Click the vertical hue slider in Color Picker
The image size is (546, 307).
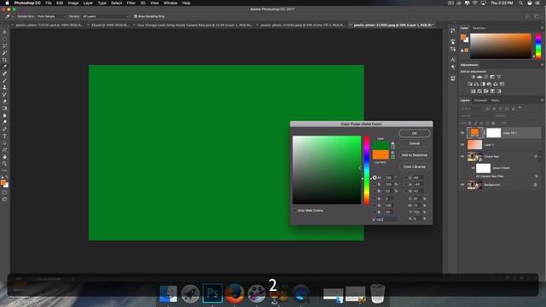[367, 171]
